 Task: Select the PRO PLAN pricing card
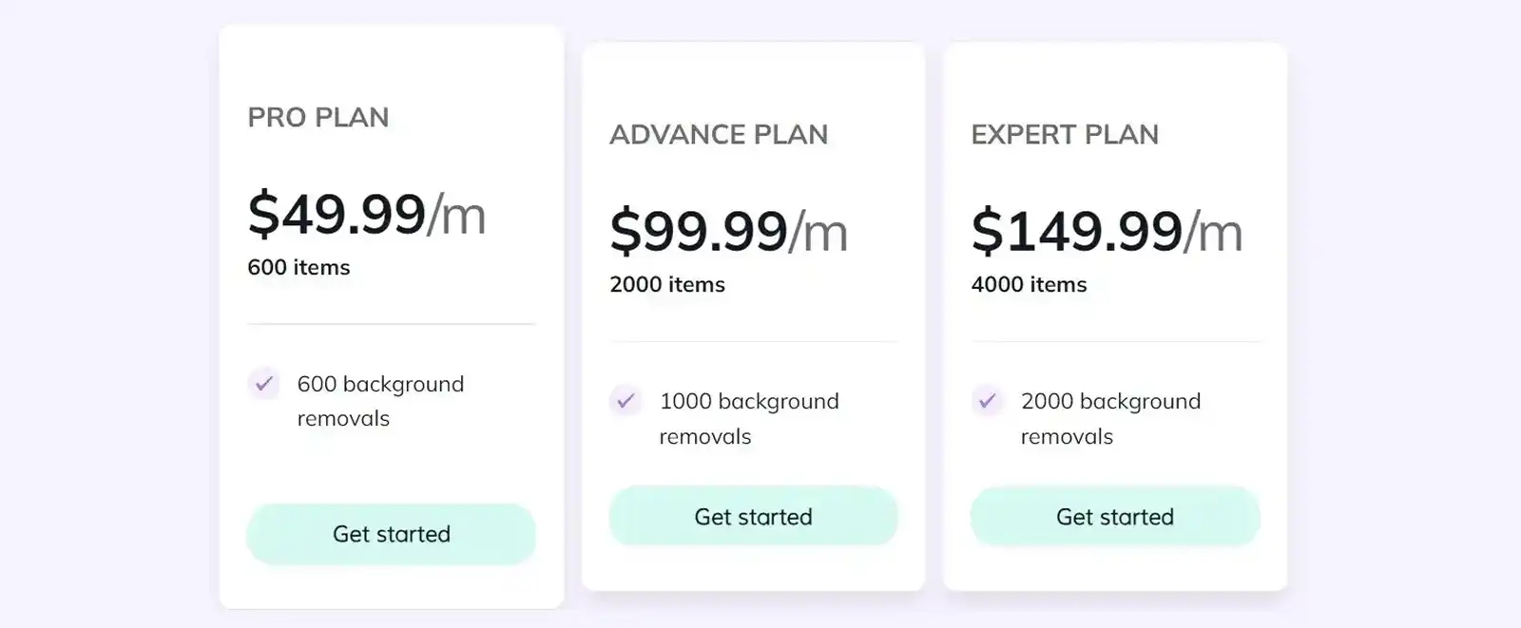point(391,314)
